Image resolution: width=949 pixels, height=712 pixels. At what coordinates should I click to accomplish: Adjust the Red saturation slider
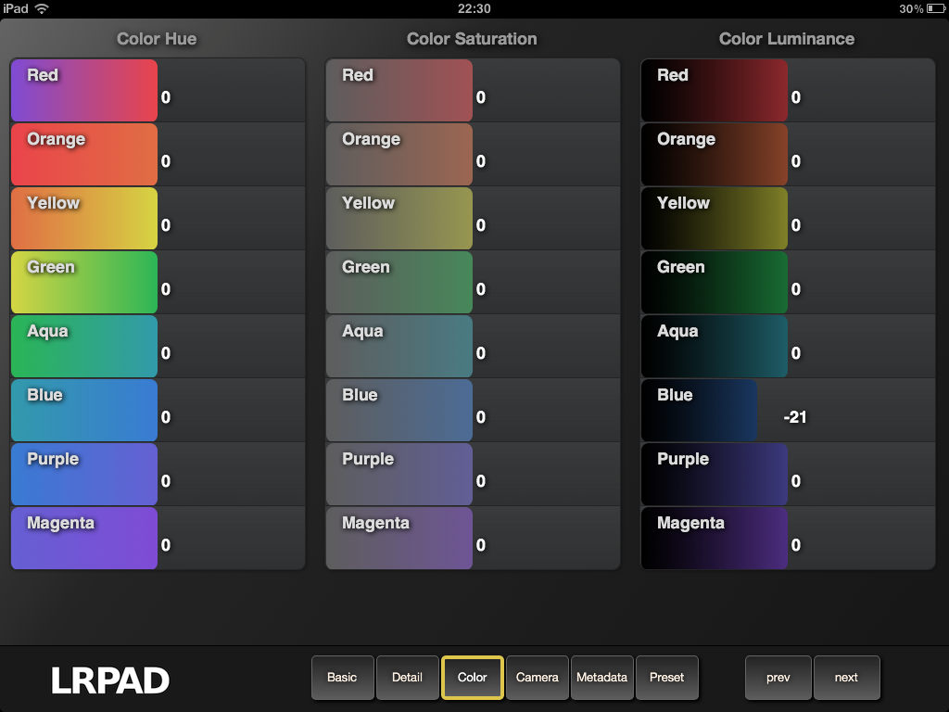(x=473, y=90)
